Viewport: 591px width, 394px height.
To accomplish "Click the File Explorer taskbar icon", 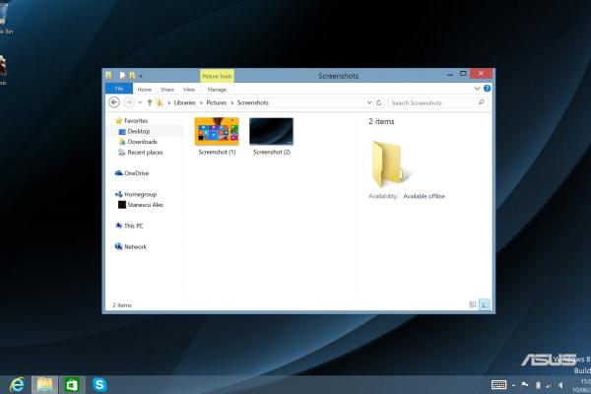I will (44, 385).
